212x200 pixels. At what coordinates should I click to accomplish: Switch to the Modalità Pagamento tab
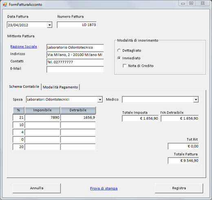tap(60, 87)
